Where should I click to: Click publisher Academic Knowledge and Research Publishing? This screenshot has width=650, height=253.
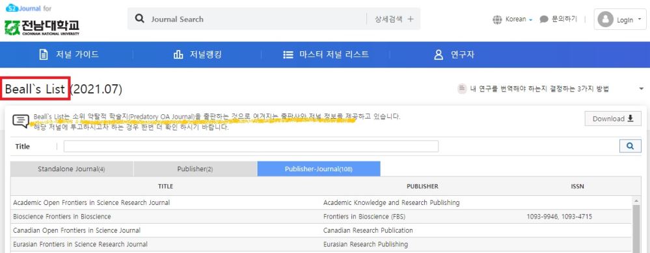point(391,202)
